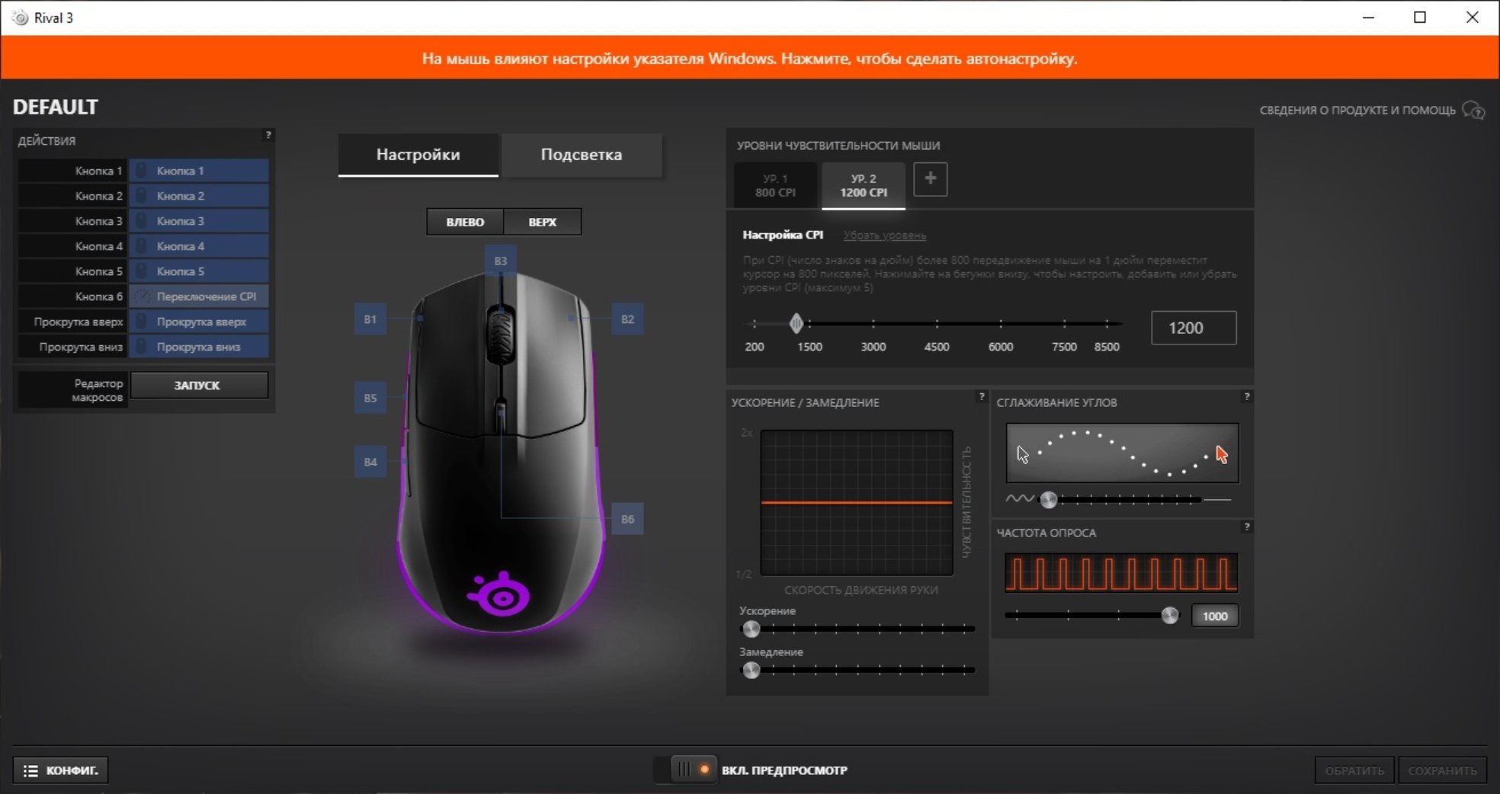
Task: Open Прокрутка вверх action dropdown
Action: coord(199,322)
